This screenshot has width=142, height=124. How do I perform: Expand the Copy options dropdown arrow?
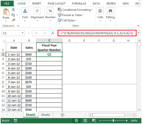click(17, 15)
